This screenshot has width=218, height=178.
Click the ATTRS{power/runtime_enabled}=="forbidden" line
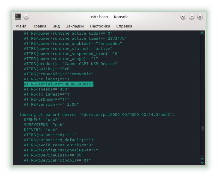point(73,43)
